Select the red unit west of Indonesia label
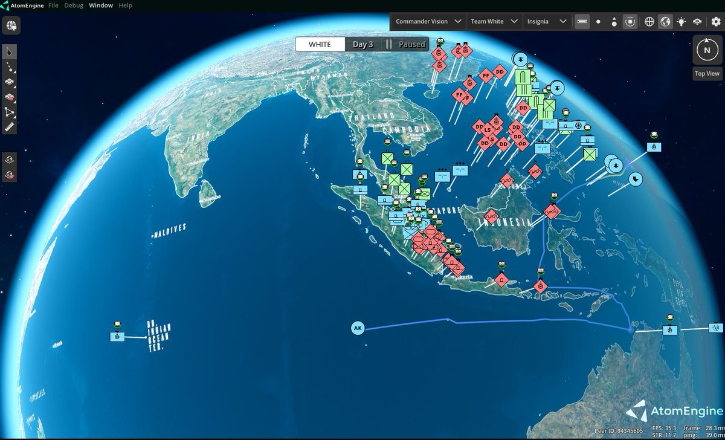 pos(492,215)
